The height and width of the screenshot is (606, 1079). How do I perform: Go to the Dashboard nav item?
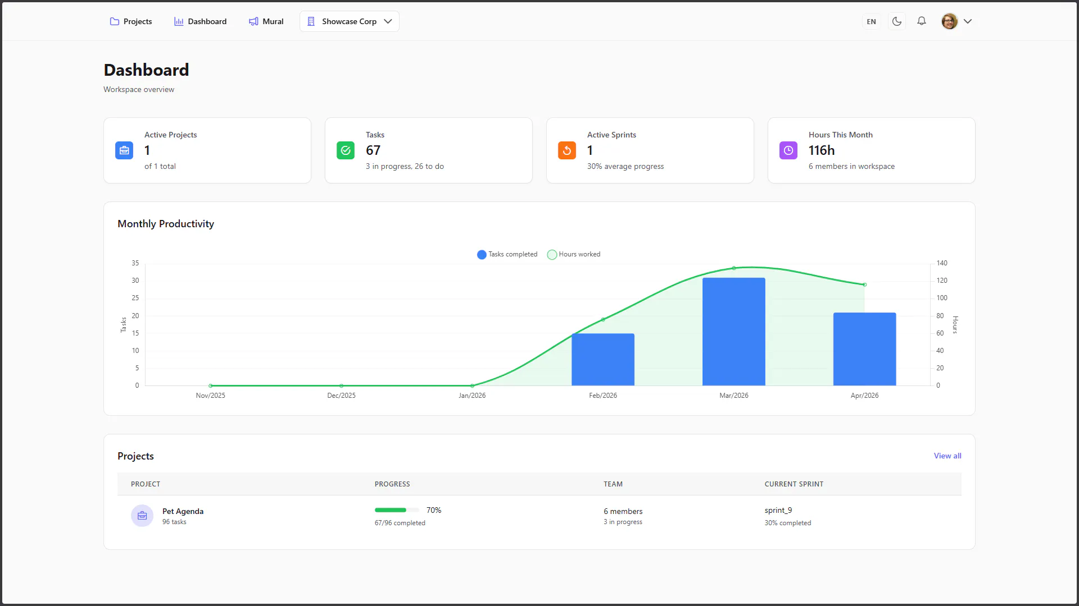(x=200, y=21)
